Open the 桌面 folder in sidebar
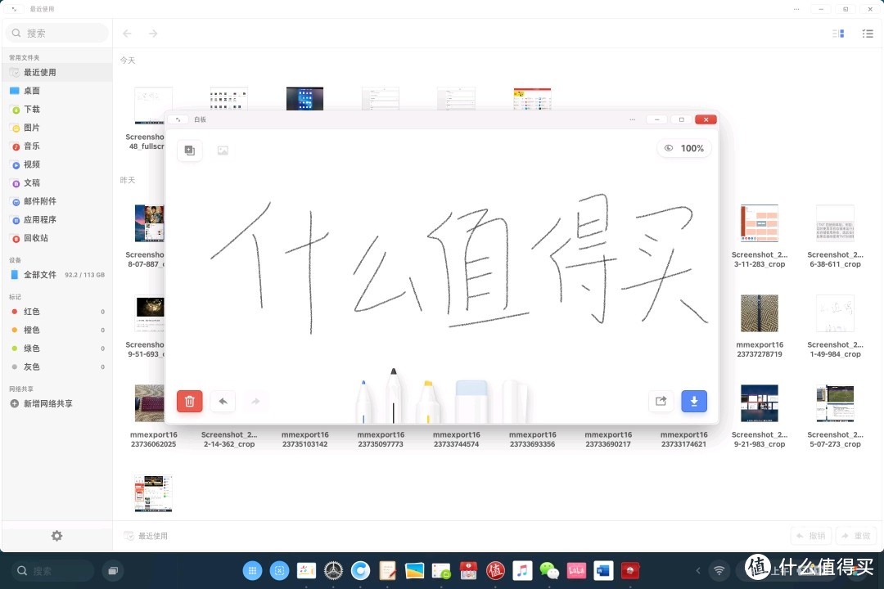The width and height of the screenshot is (884, 589). [x=57, y=91]
